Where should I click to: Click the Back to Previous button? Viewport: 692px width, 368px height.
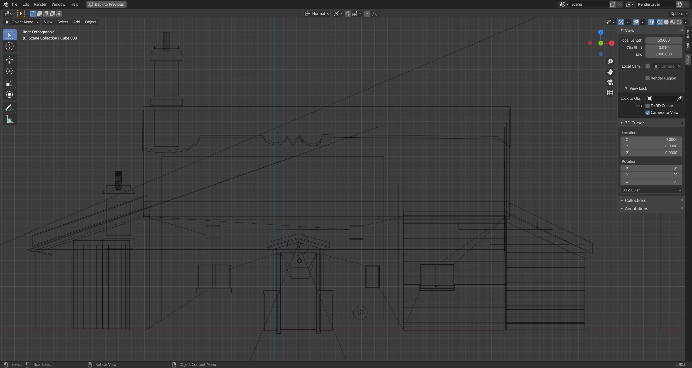(106, 4)
